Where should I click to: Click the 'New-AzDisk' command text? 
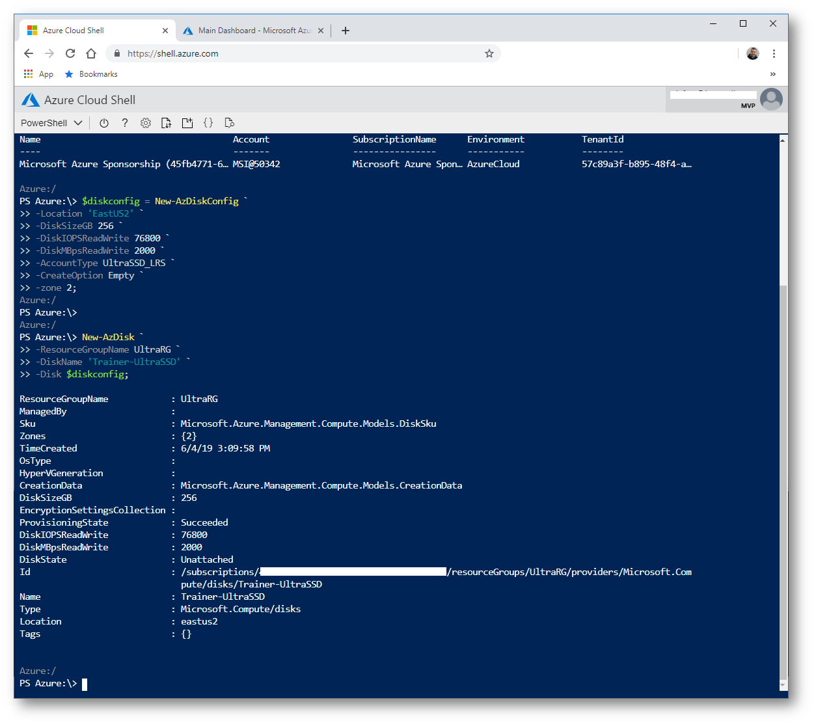click(x=108, y=337)
